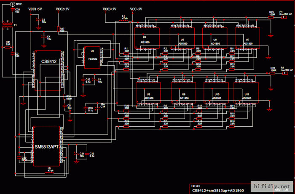Select the R17 33R resistor symbol

pyautogui.click(x=199, y=111)
